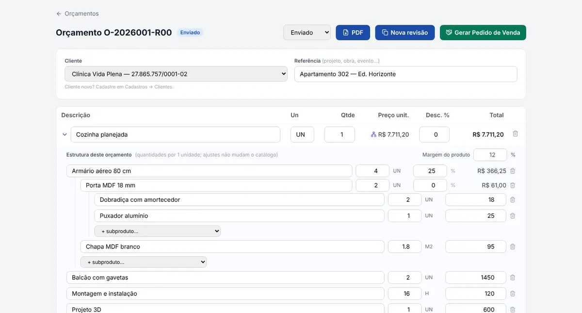Edit the Chapa MDF branco quantity of 1.8

pos(404,247)
